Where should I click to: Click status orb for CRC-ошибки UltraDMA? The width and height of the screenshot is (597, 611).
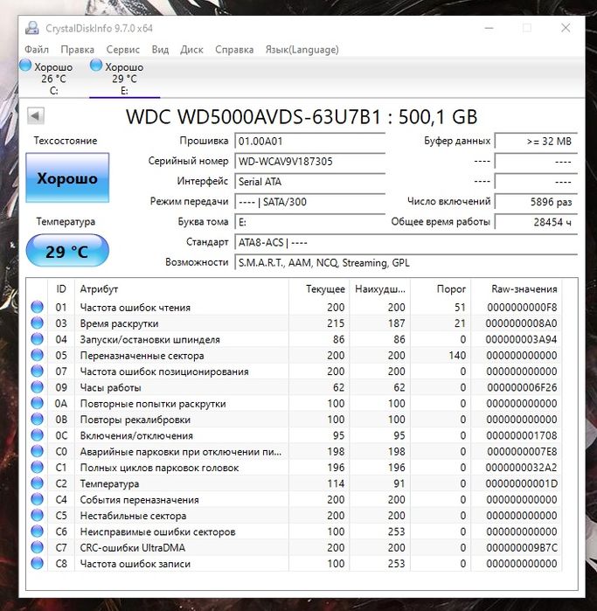tap(37, 548)
